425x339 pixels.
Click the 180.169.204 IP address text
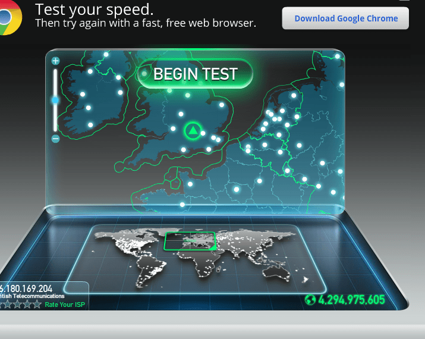pos(26,288)
